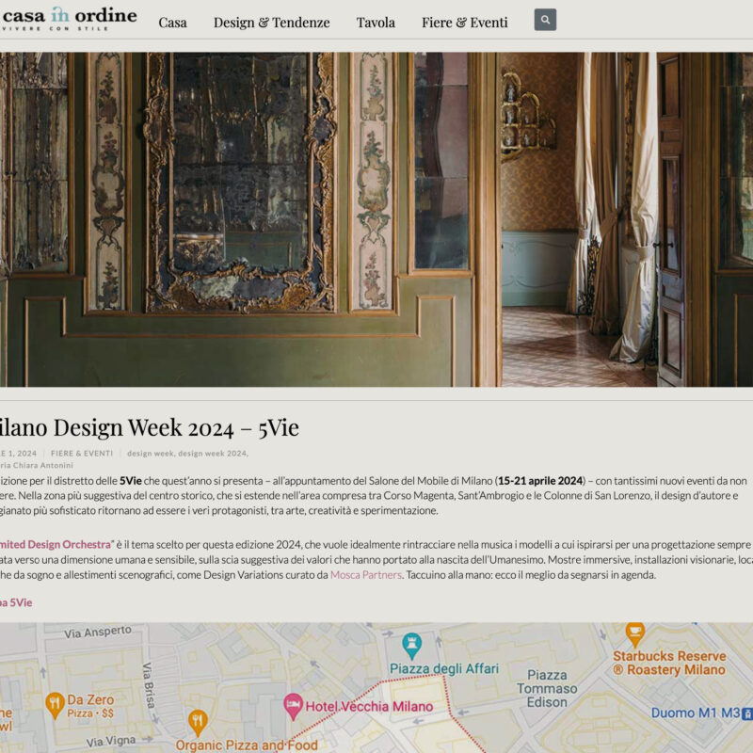The width and height of the screenshot is (753, 753).
Task: Click the Via Brisa street label
Action: (x=149, y=685)
